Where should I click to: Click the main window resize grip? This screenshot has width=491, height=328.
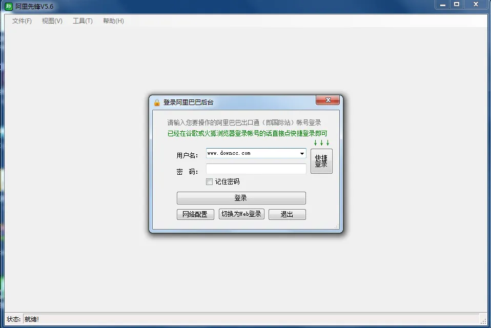[x=483, y=320]
